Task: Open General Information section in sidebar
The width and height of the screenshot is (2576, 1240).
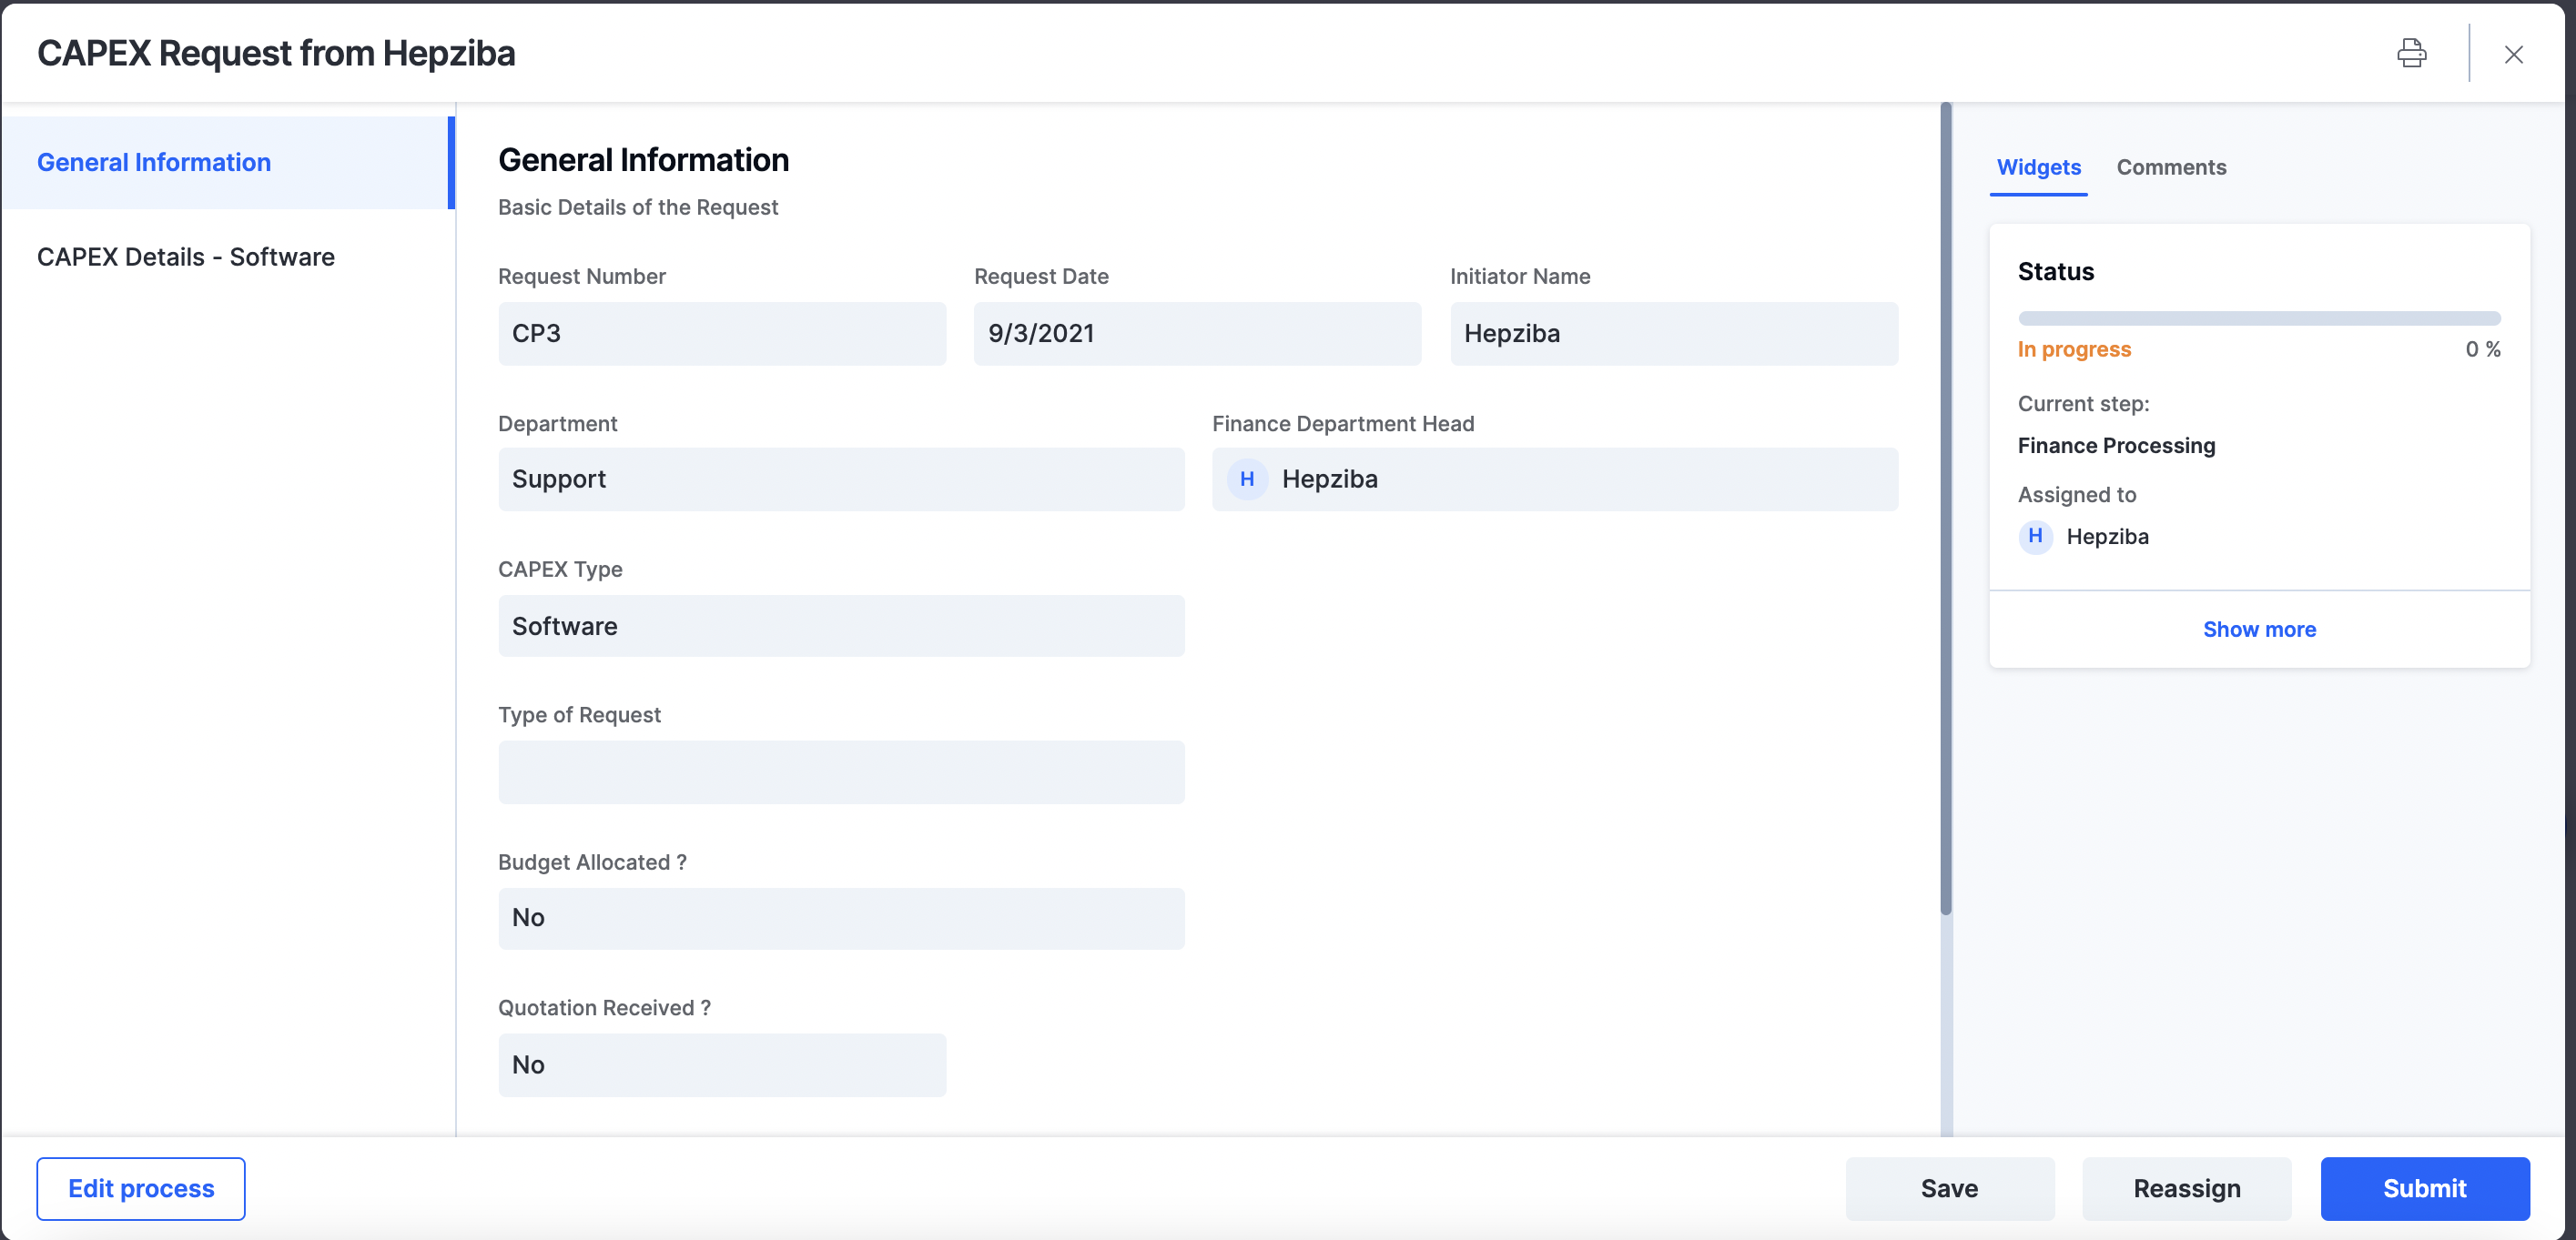Action: point(228,162)
